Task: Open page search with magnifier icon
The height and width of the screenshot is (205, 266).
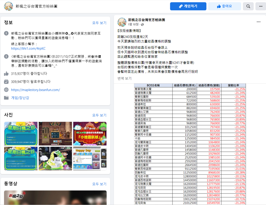Action: click(x=248, y=6)
